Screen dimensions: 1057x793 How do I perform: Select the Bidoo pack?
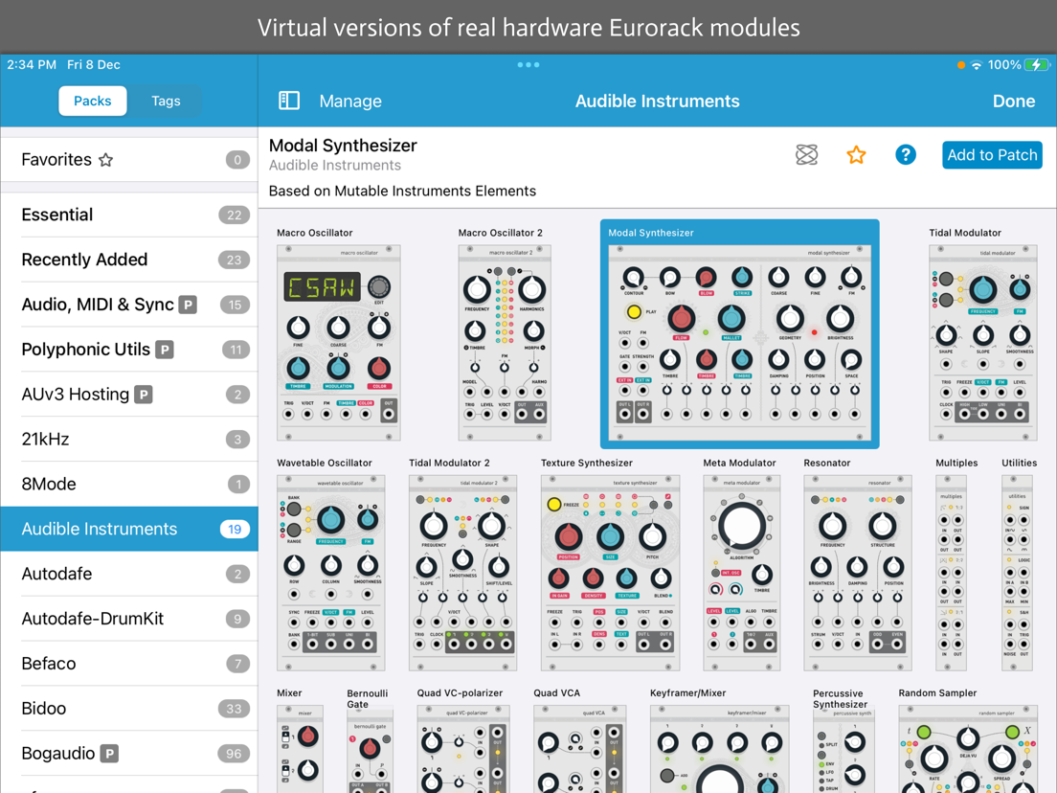(x=128, y=708)
